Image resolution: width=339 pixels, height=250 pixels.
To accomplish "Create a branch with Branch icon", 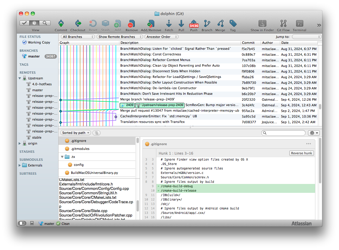I will [x=207, y=24].
